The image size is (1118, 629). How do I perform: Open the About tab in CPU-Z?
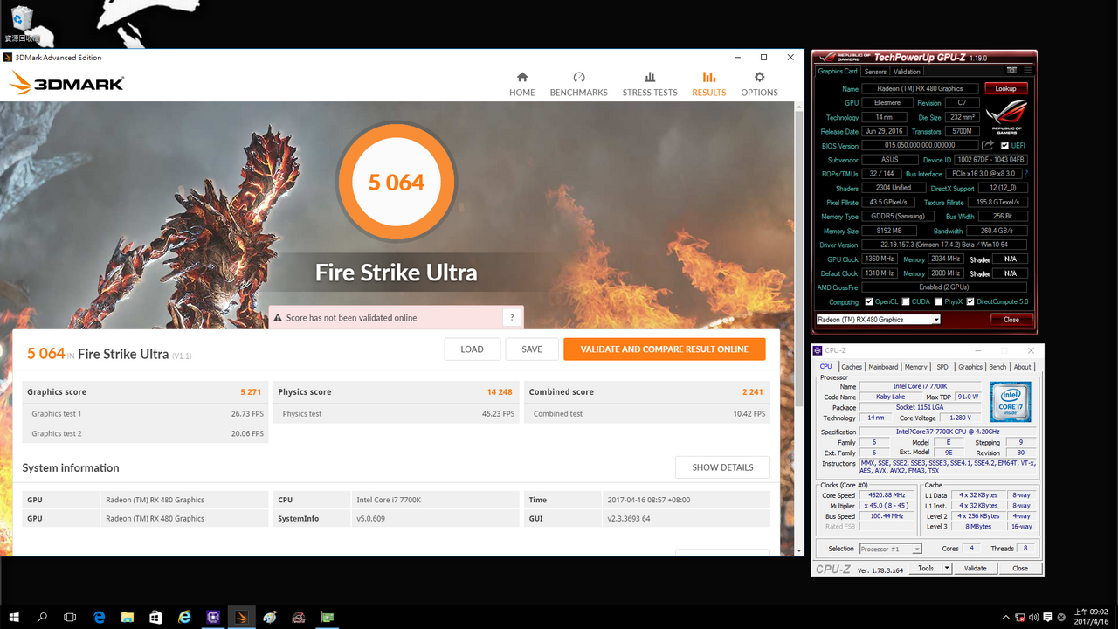[1022, 367]
